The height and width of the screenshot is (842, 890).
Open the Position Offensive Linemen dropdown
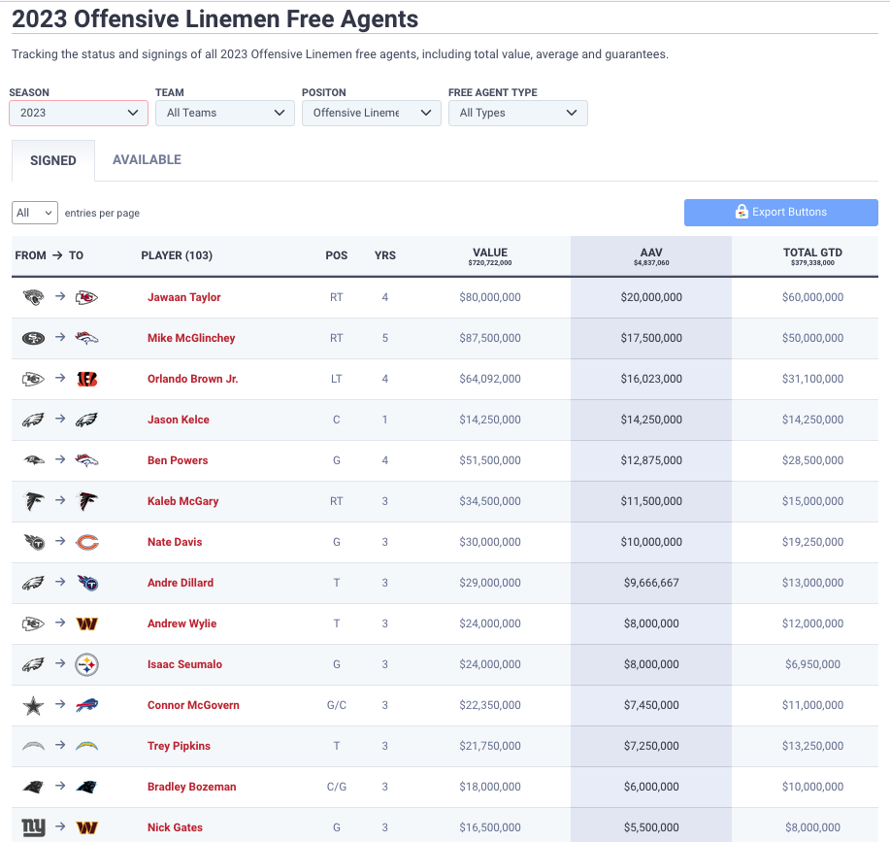point(371,113)
